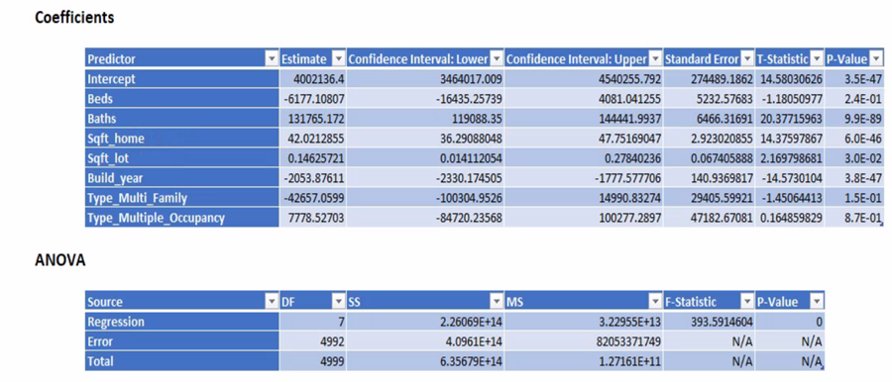The image size is (892, 382).
Task: Select the Beds predictor cell
Action: pos(182,99)
